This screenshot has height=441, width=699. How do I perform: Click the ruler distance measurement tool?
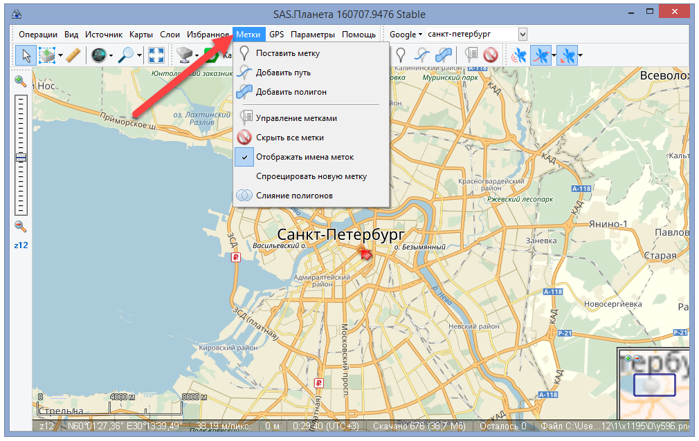tap(74, 55)
